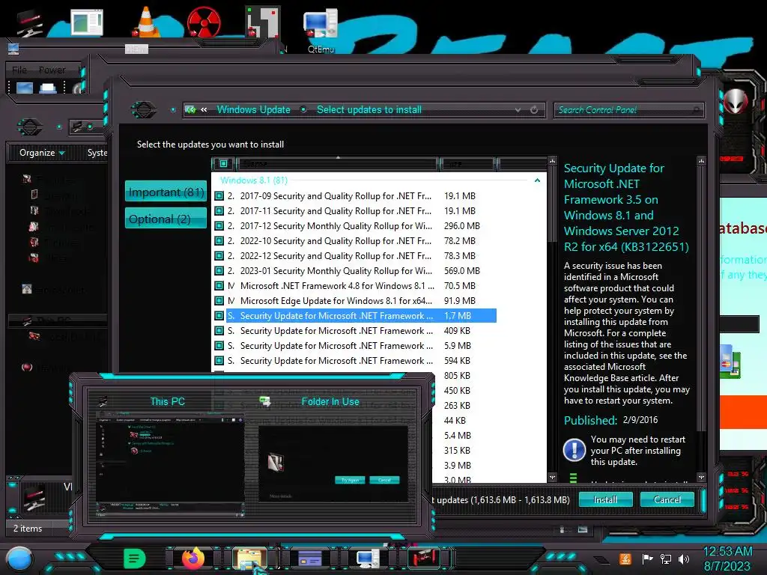This screenshot has width=767, height=575.
Task: Open the red radiation symbol desktop icon
Action: click(204, 22)
